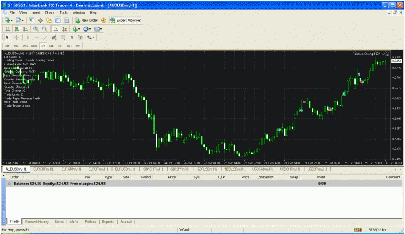Open the Tools menu
Image resolution: width=405 pixels, height=234 pixels.
(x=64, y=12)
